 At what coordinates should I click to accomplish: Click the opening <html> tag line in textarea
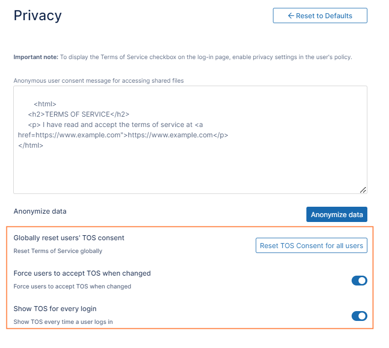pyautogui.click(x=45, y=104)
